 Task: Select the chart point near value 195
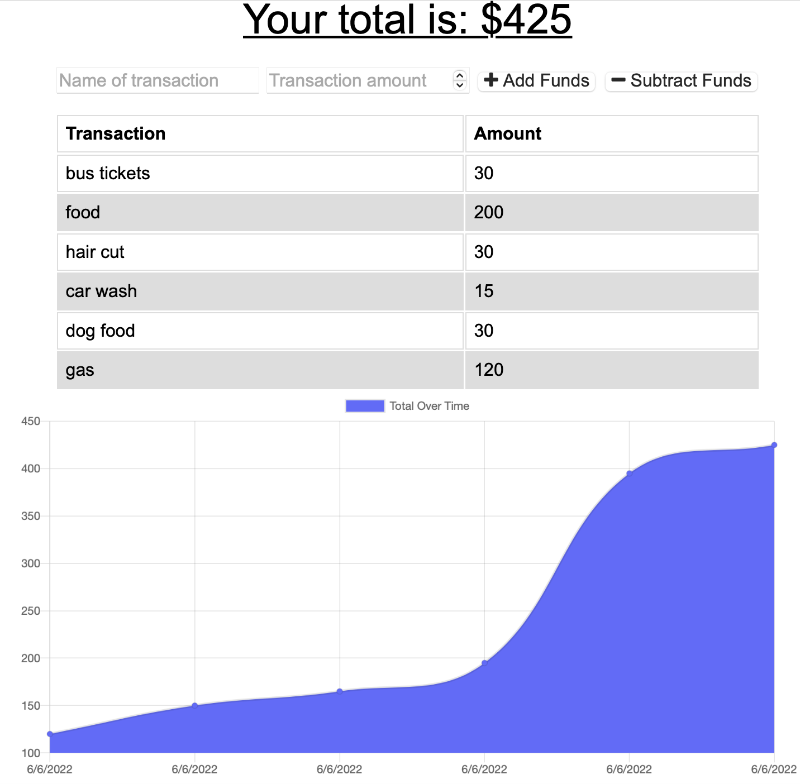tap(484, 662)
